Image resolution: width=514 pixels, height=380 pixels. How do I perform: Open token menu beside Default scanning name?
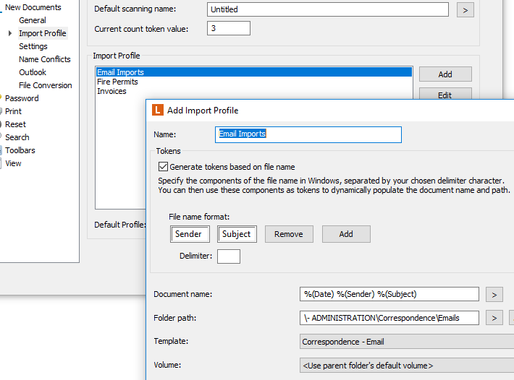pyautogui.click(x=465, y=10)
